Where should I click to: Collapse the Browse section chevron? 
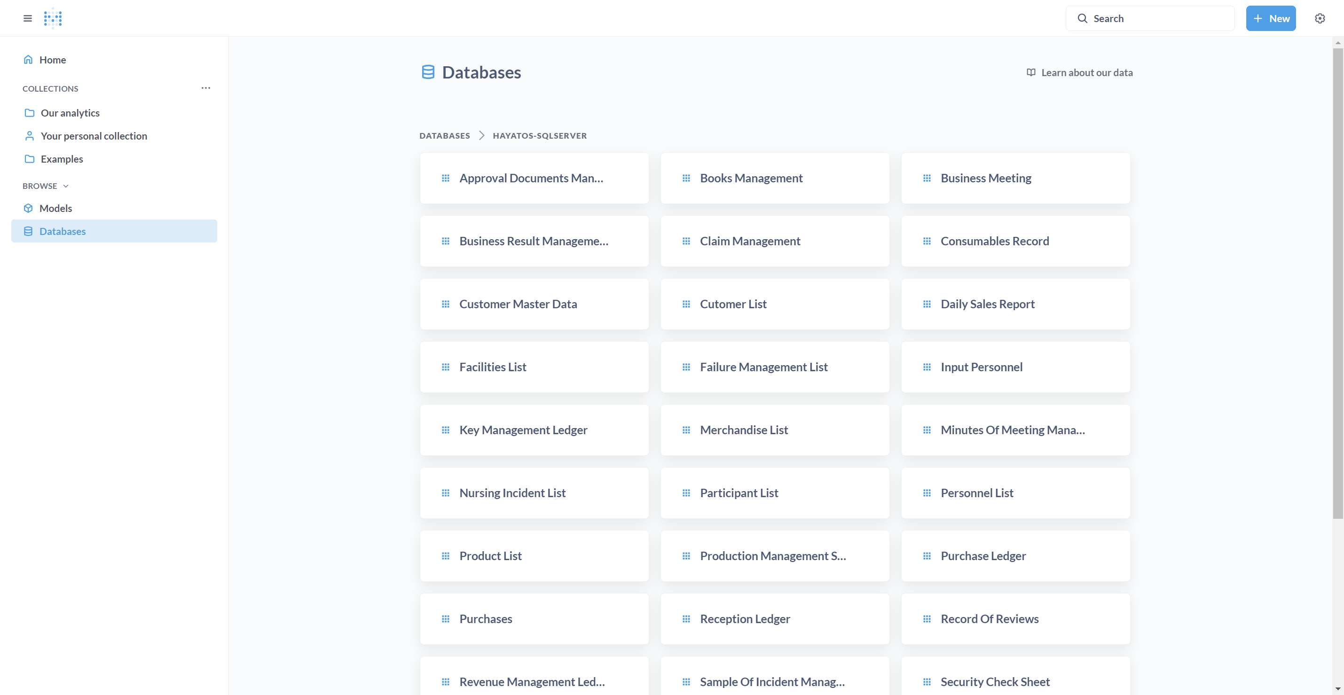66,186
